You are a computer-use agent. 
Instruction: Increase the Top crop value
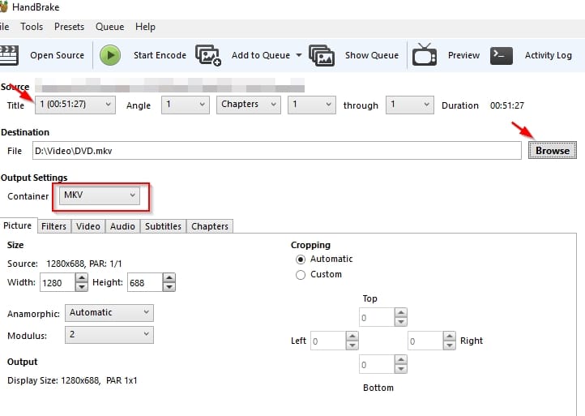[401, 312]
